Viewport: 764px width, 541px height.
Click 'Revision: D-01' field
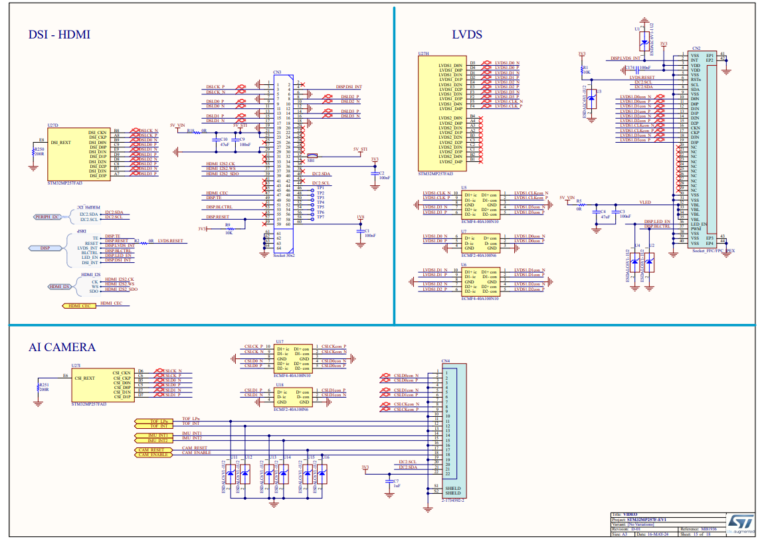tap(626, 529)
